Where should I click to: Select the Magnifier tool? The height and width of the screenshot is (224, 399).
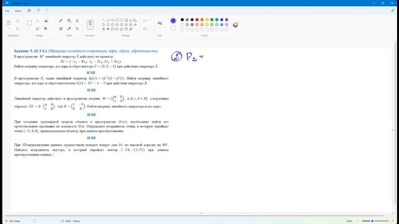tap(77, 29)
